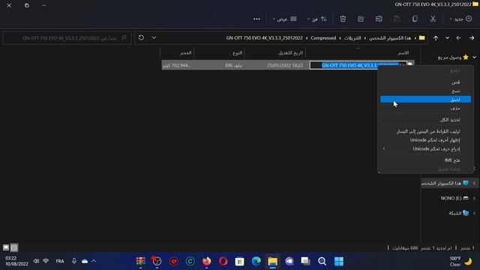This screenshot has width=480, height=270.
Task: Click the file name rename text field
Action: [x=358, y=65]
